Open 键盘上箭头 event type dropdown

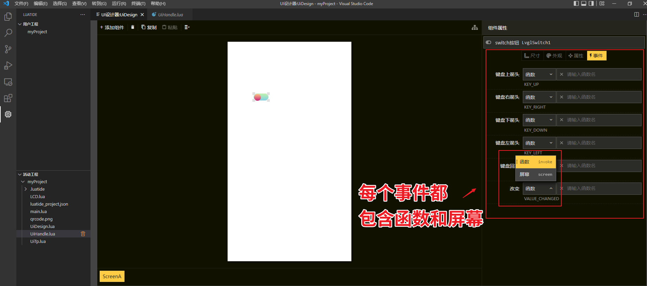click(539, 74)
